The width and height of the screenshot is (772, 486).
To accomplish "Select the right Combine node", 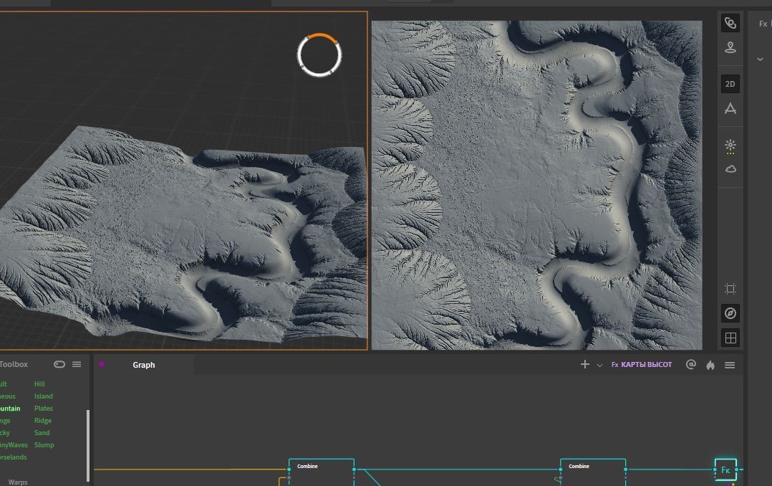I will click(x=593, y=472).
